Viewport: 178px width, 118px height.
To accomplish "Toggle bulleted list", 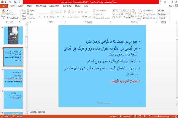I will (69, 12).
